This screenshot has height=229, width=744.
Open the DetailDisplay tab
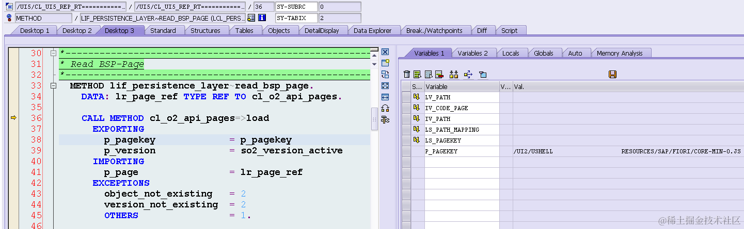click(x=322, y=31)
